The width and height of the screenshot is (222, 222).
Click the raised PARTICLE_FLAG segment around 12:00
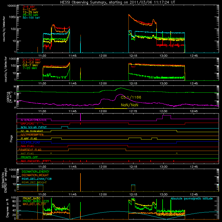(x=97, y=149)
